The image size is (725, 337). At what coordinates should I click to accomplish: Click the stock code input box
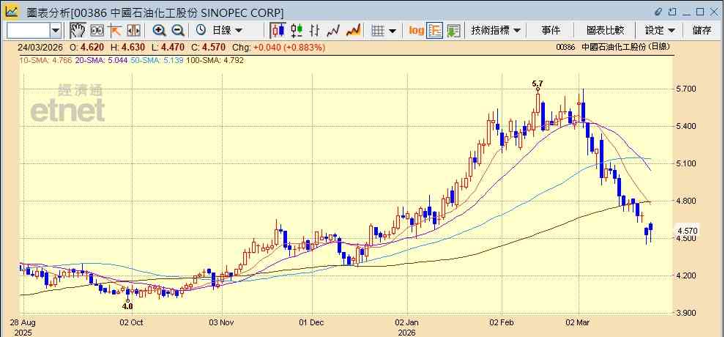(29, 31)
